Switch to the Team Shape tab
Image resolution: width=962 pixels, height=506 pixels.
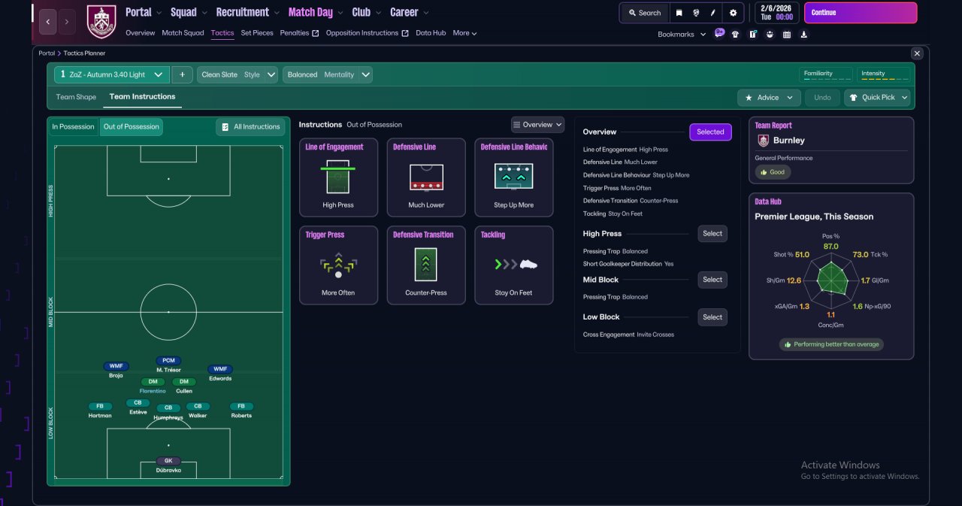76,97
